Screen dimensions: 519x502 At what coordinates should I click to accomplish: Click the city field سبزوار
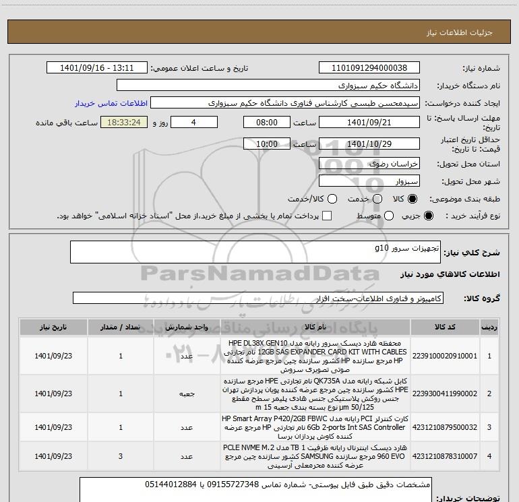pos(369,181)
